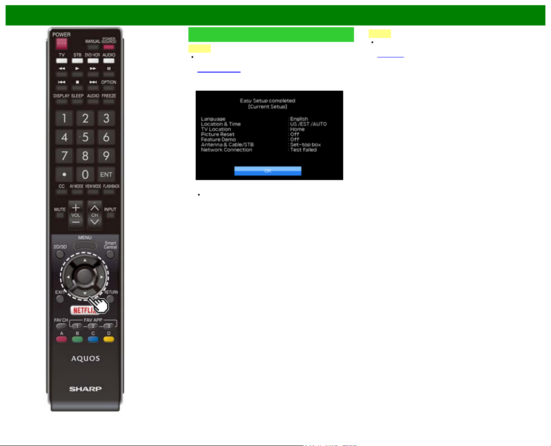Tap number 6 on the remote keypad
Screen dimensions: 551x446
pos(106,137)
